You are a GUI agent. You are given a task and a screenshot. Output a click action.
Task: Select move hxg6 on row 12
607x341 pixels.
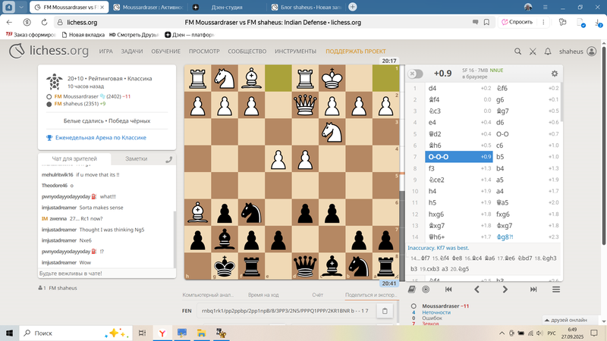(459, 214)
